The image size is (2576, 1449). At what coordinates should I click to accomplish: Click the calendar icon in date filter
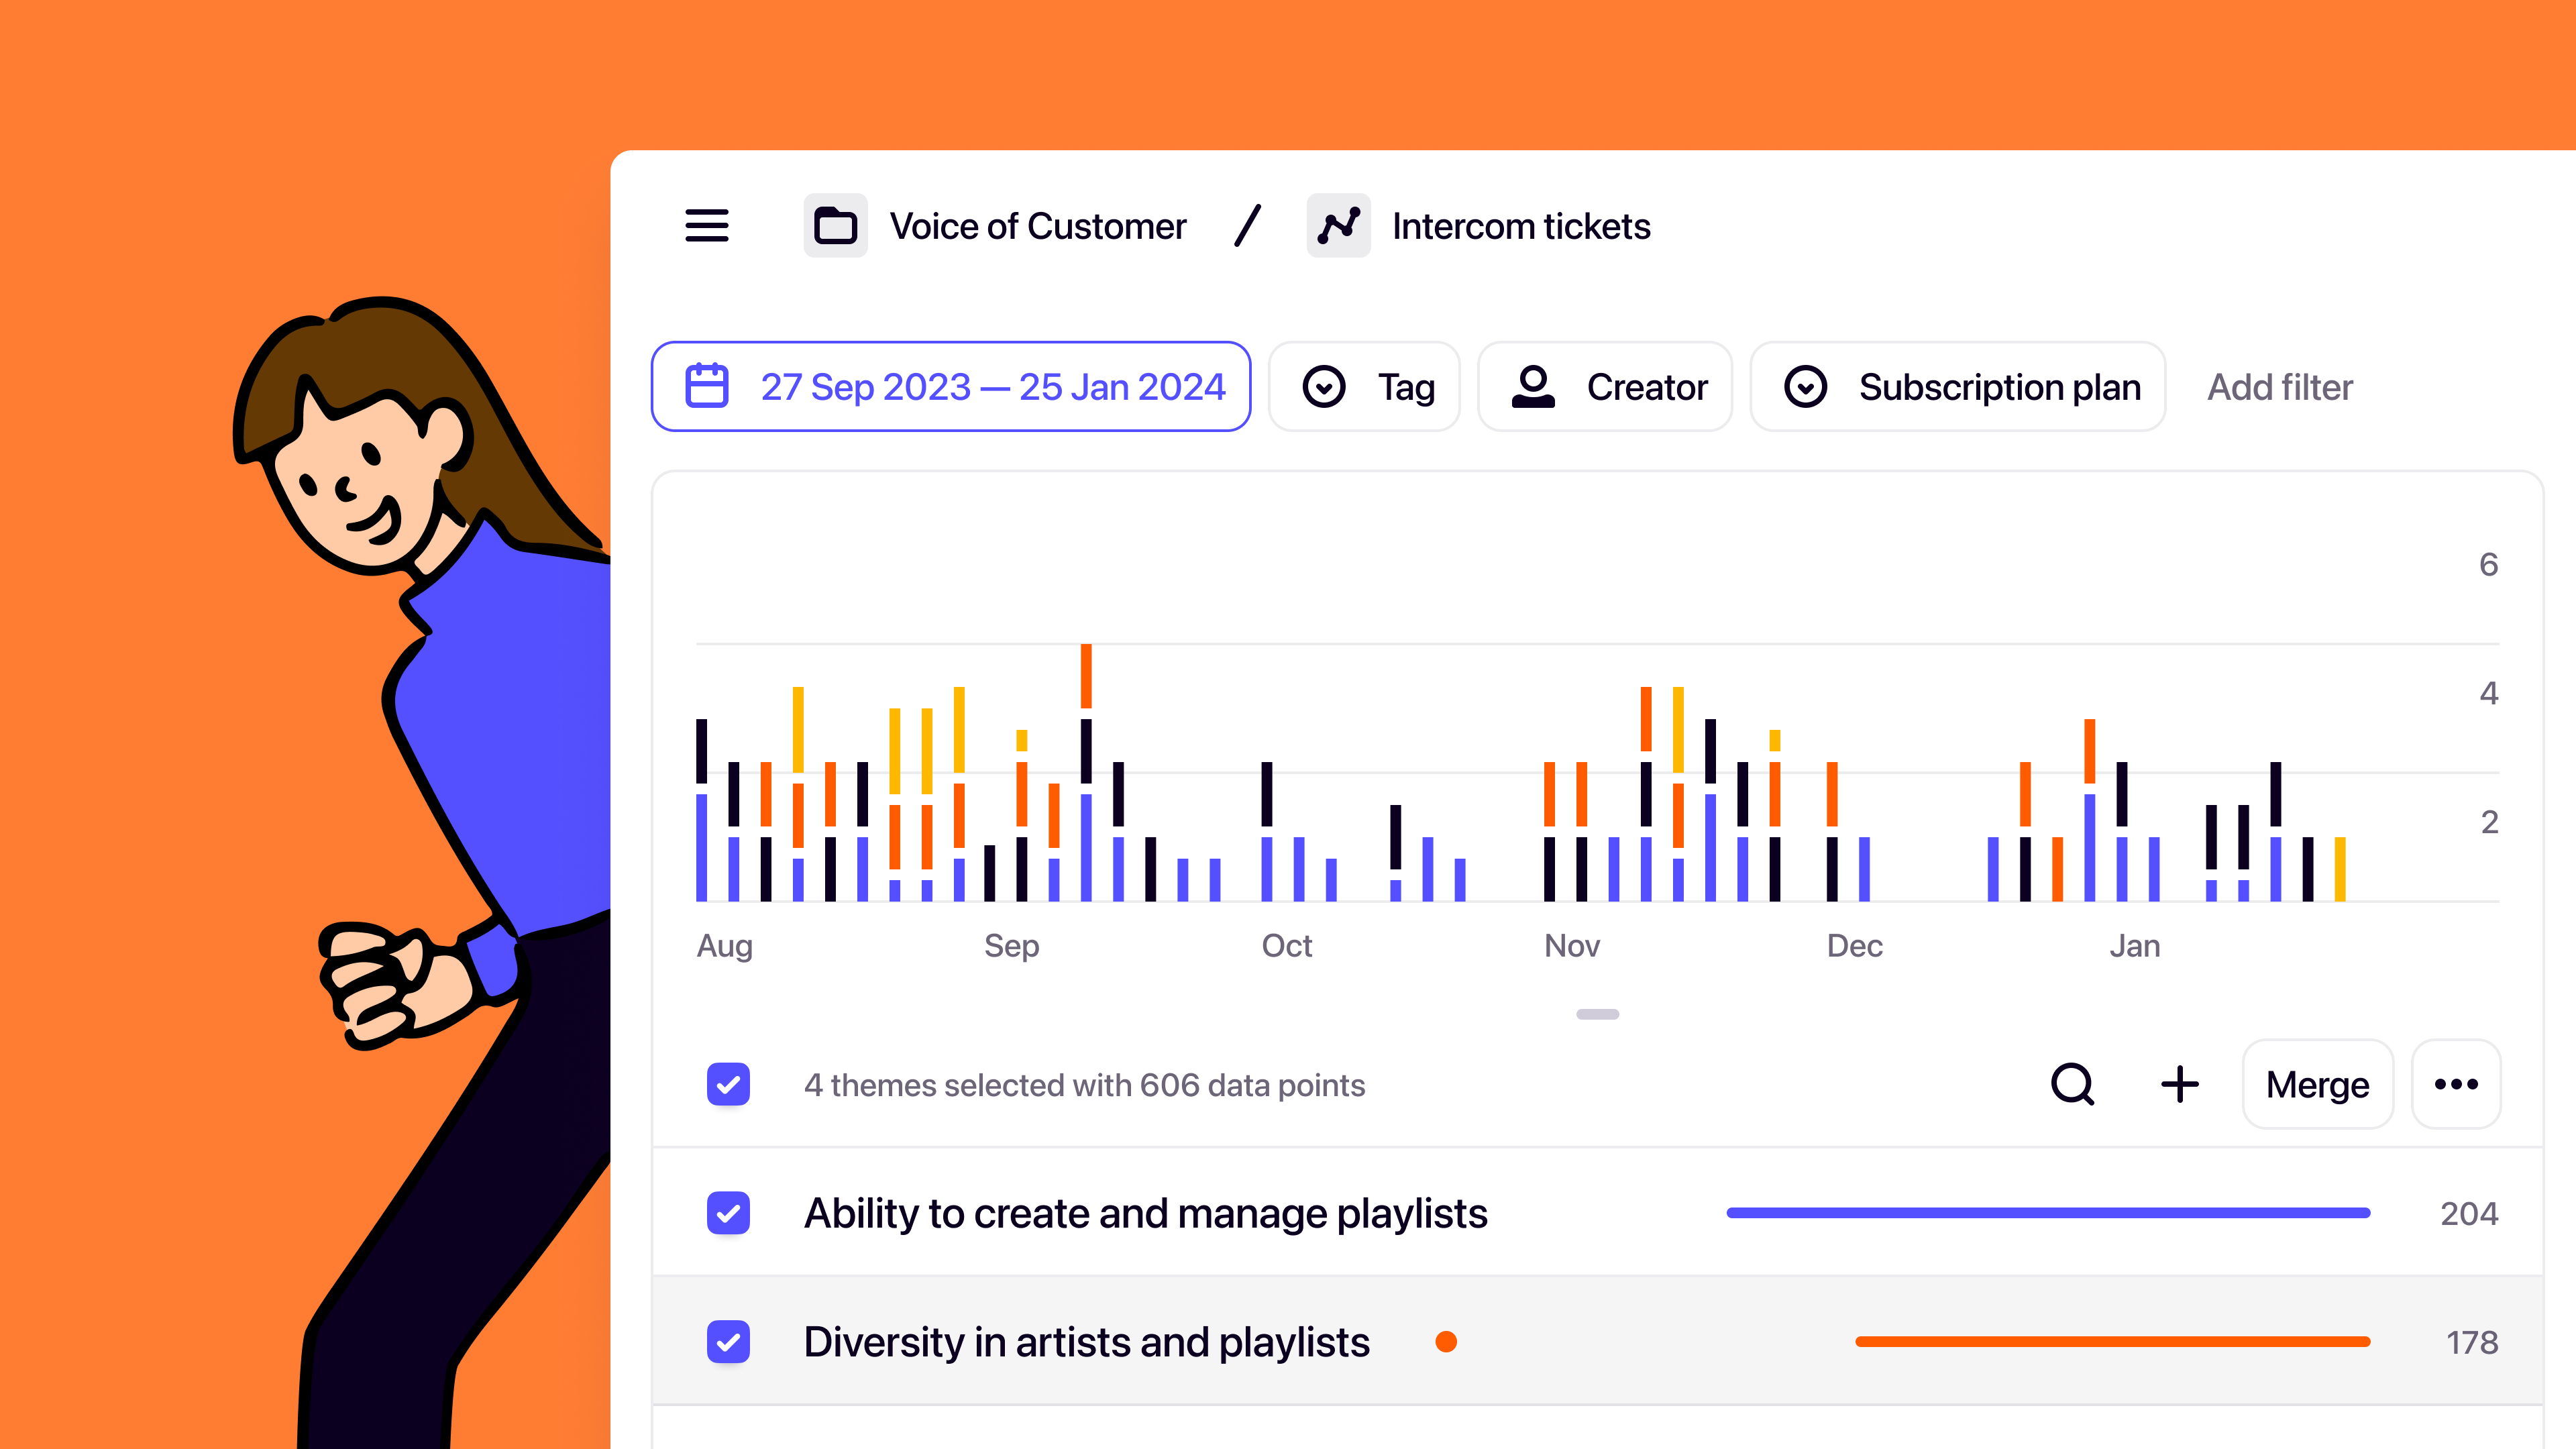tap(706, 386)
